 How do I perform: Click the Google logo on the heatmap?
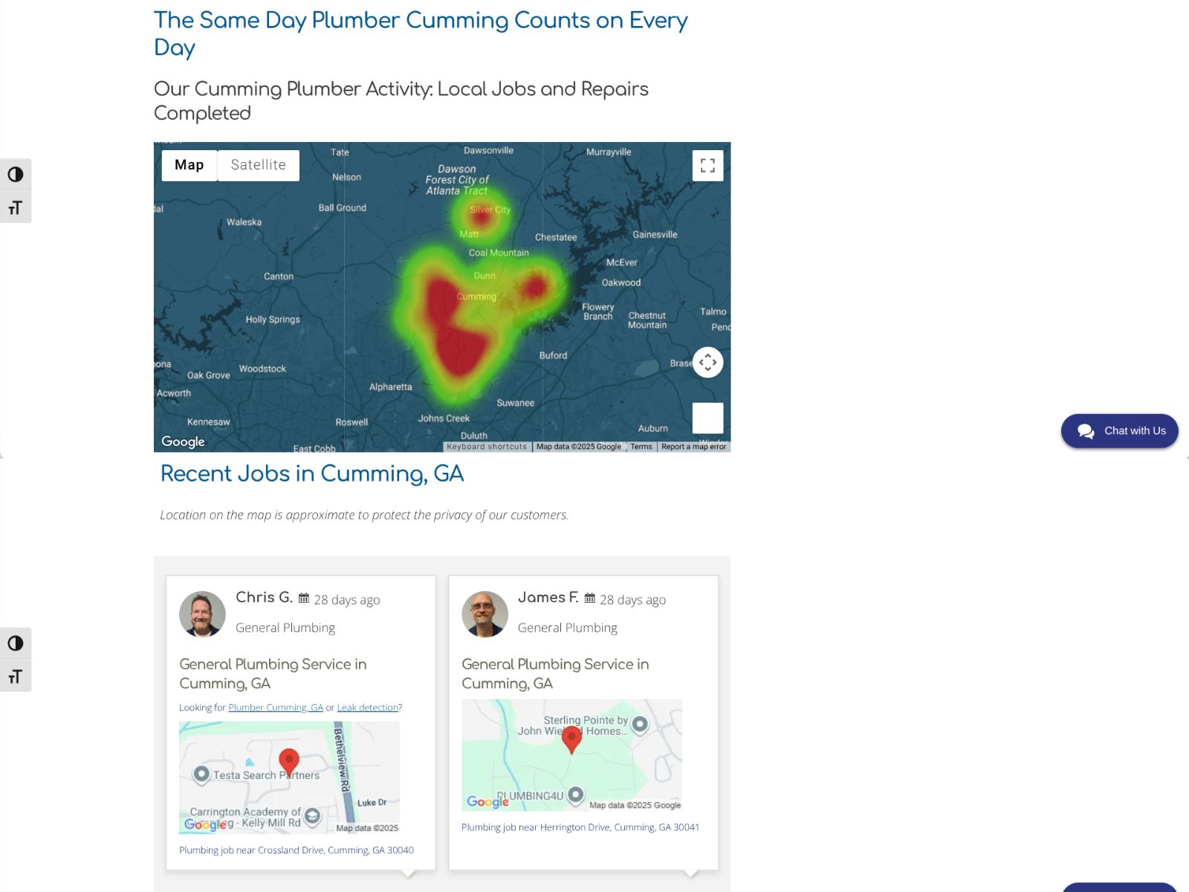click(x=182, y=441)
